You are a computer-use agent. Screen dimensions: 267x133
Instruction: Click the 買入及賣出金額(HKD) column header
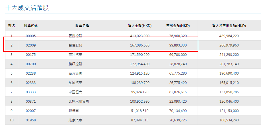229,26
